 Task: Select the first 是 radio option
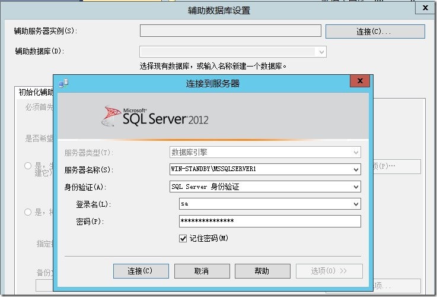coord(28,166)
